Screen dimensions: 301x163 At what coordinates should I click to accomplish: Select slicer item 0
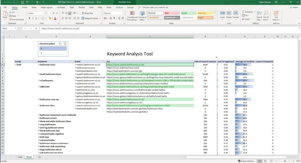coord(53,48)
